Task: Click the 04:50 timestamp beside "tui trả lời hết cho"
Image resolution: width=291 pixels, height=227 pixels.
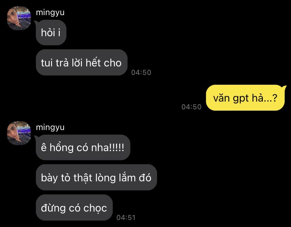Action: point(141,72)
